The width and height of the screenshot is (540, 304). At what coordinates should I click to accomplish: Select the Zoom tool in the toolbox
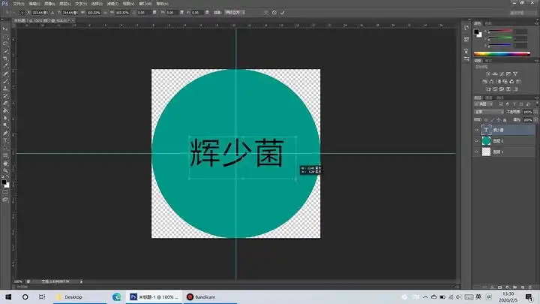click(x=5, y=170)
